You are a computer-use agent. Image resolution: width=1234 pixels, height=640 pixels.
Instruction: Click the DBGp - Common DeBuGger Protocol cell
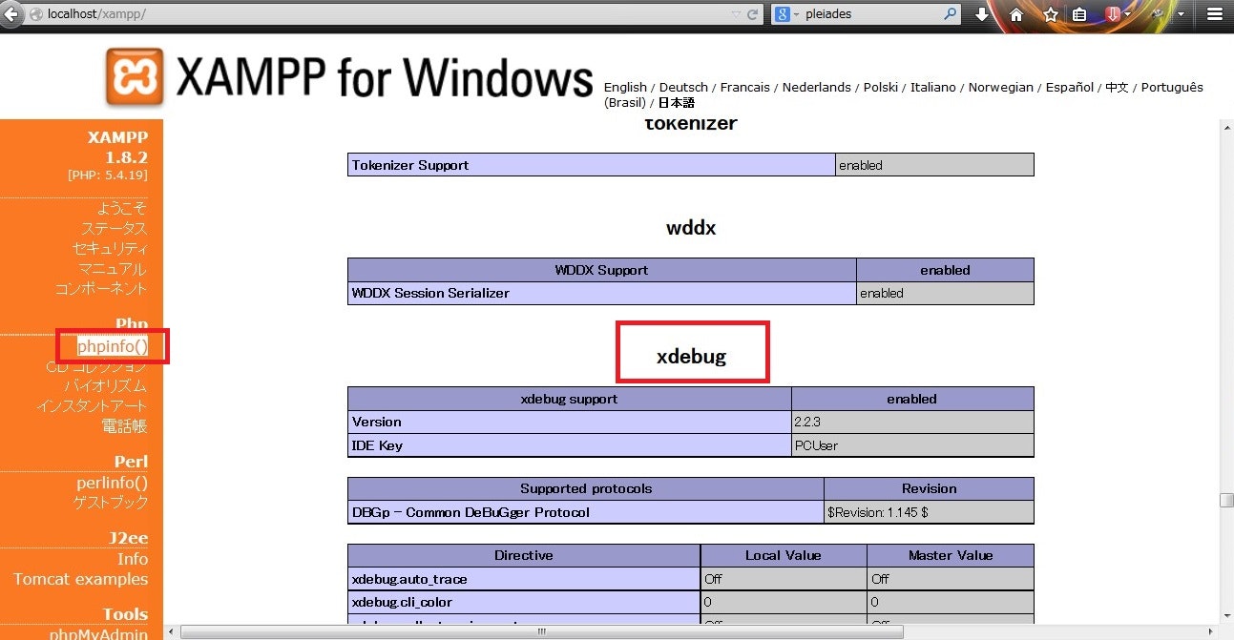(586, 512)
